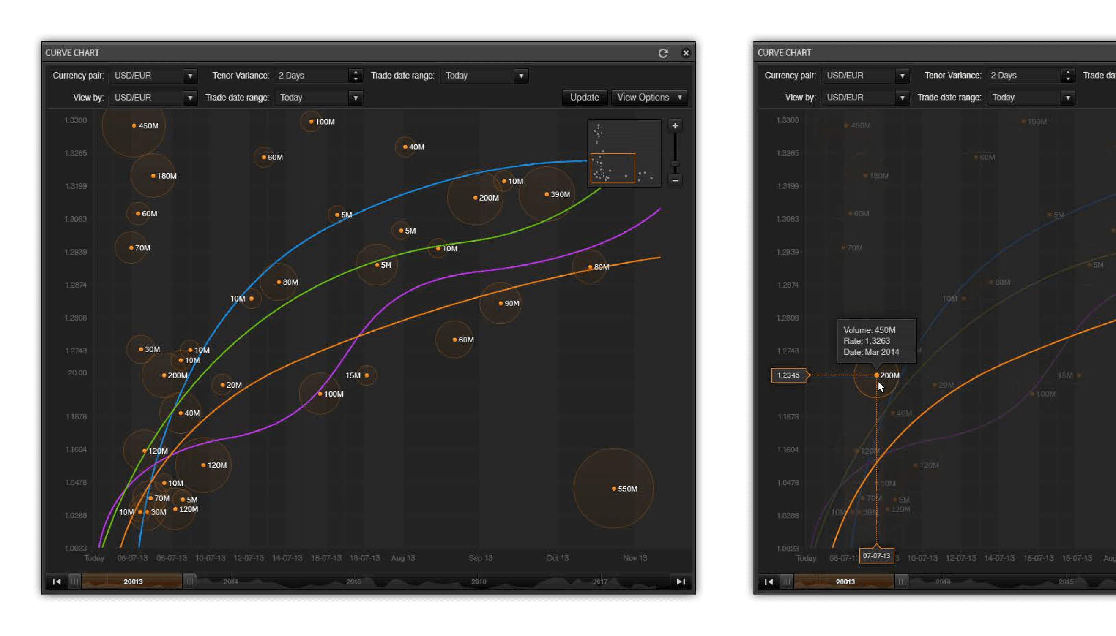Click the 550M volume bubble
Viewport: 1116px width, 636px height.
point(614,488)
